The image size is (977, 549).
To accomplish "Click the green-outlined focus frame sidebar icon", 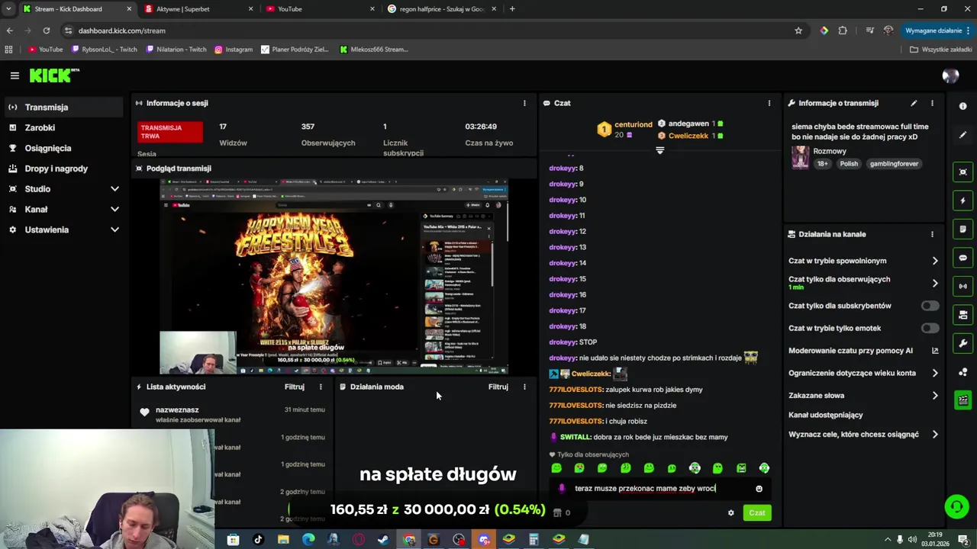I will 962,172.
